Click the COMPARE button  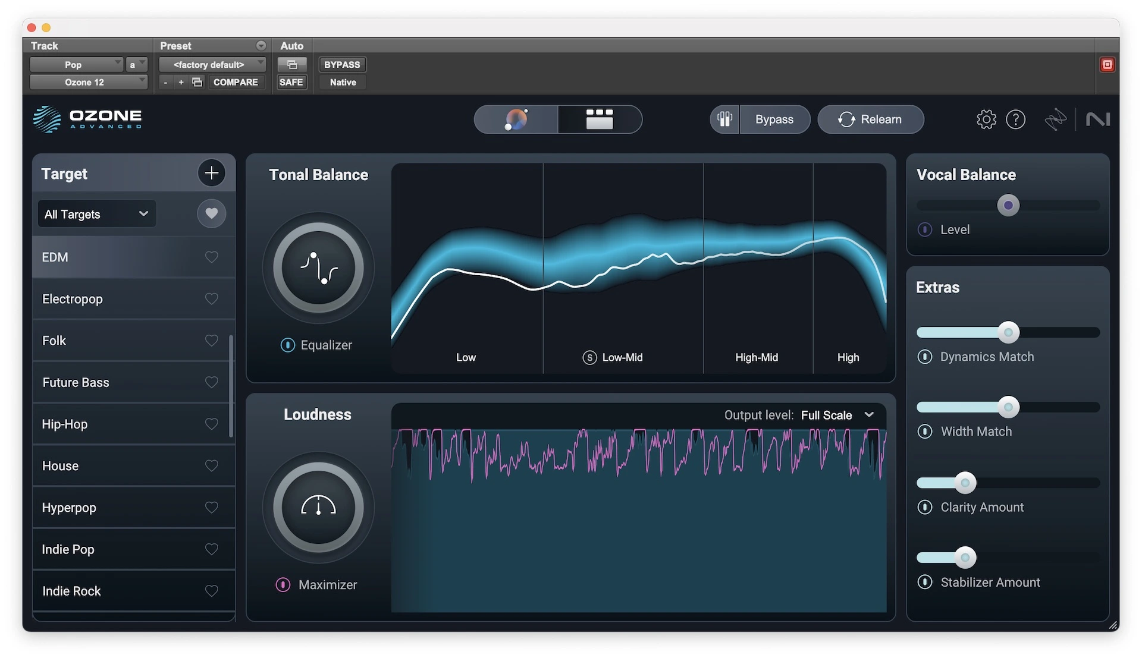236,82
